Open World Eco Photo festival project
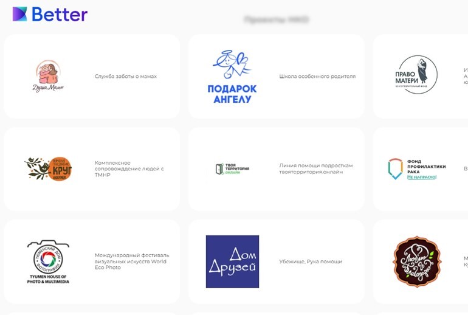 [x=132, y=261]
